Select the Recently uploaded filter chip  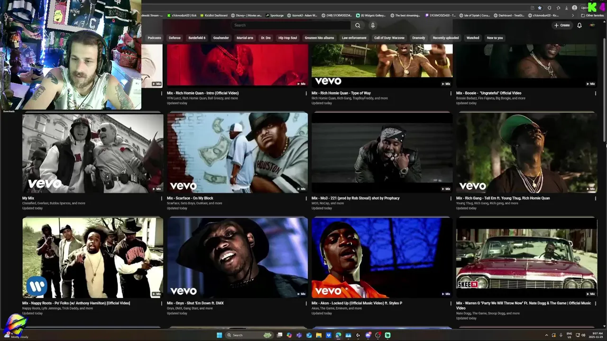point(446,38)
